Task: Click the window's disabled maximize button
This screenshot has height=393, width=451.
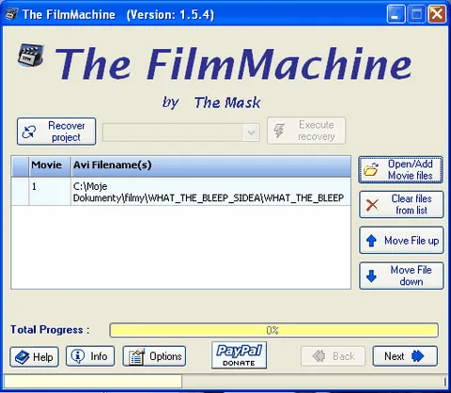Action: pos(416,14)
